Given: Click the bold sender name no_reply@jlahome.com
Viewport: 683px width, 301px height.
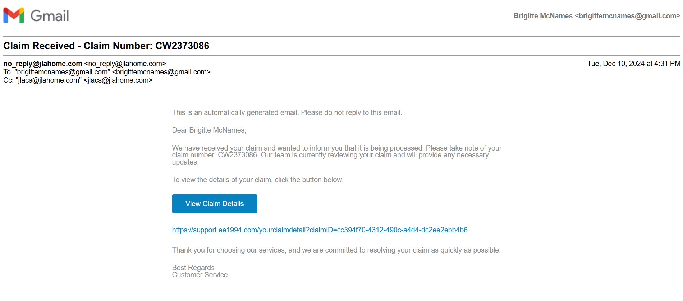Looking at the screenshot, I should [43, 64].
